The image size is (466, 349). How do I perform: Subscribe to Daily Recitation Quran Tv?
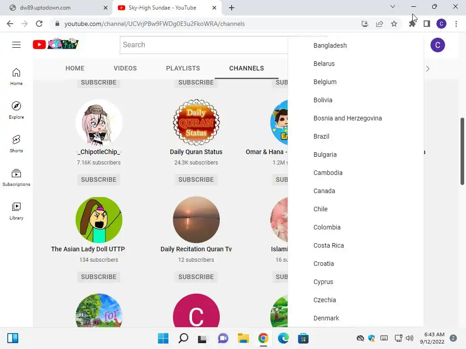click(x=196, y=277)
